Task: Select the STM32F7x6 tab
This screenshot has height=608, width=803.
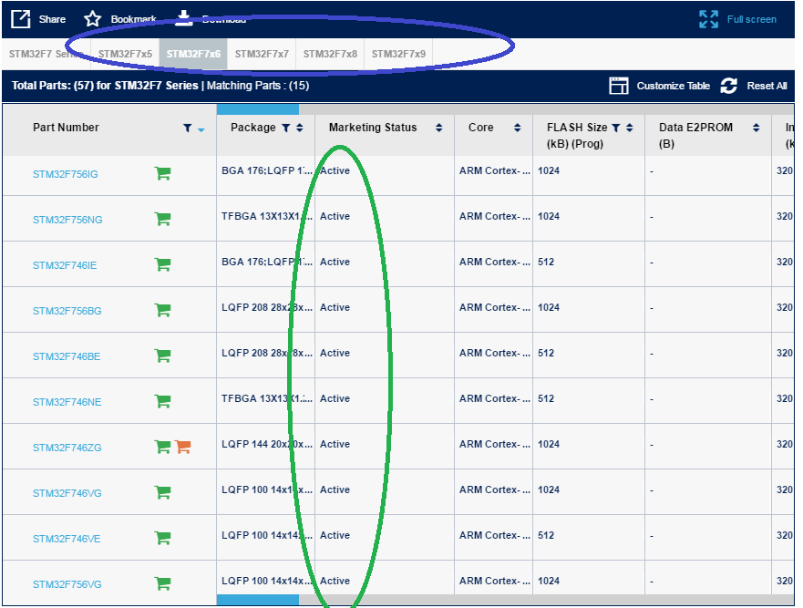Action: coord(193,54)
